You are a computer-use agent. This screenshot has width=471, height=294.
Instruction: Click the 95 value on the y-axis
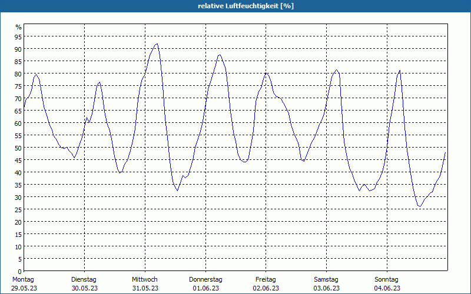click(18, 36)
